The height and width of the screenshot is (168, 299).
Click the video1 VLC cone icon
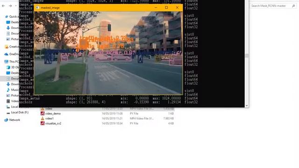tap(43, 119)
